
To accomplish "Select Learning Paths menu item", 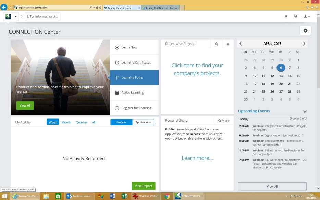I will [x=134, y=77].
